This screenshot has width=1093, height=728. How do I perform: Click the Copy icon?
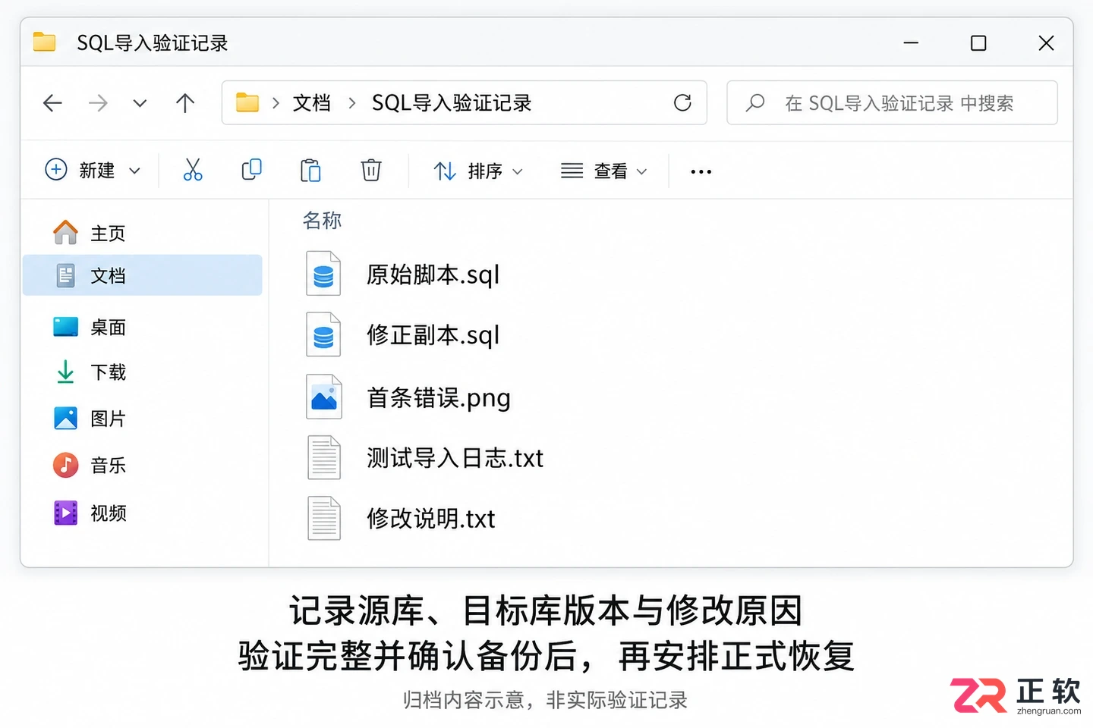pos(251,170)
